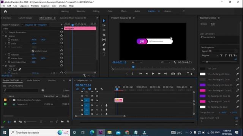
Task: Reset the Position parameter
Action: [62, 39]
